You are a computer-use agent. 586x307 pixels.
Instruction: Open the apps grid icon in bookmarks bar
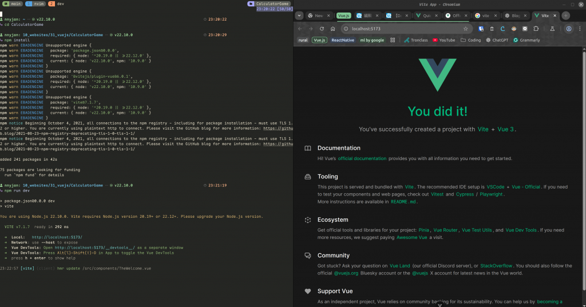click(x=393, y=40)
